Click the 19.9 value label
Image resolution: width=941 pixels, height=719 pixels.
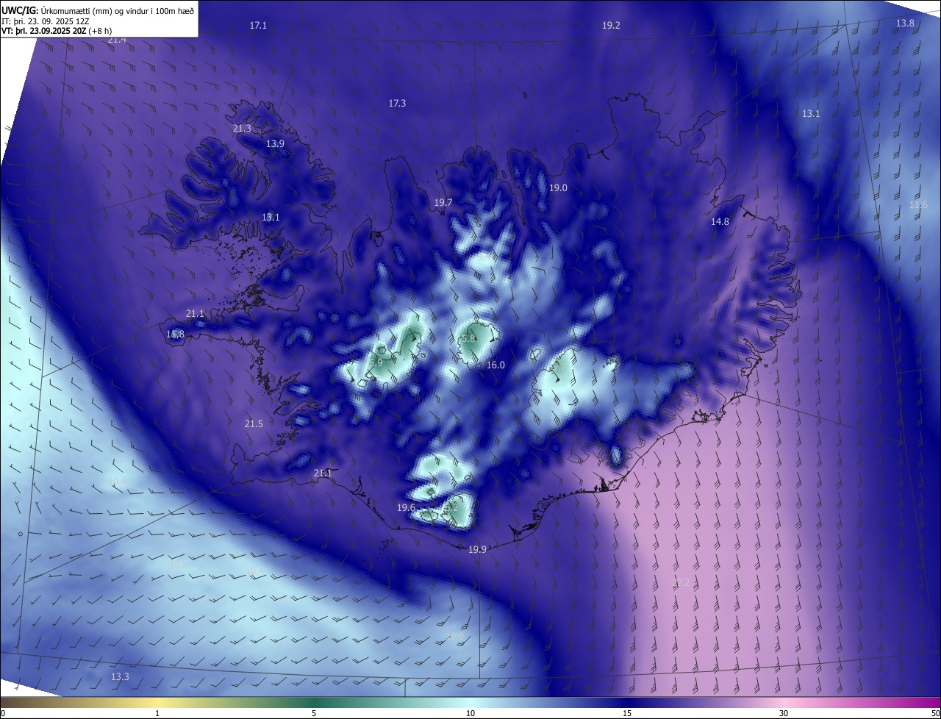pyautogui.click(x=477, y=549)
